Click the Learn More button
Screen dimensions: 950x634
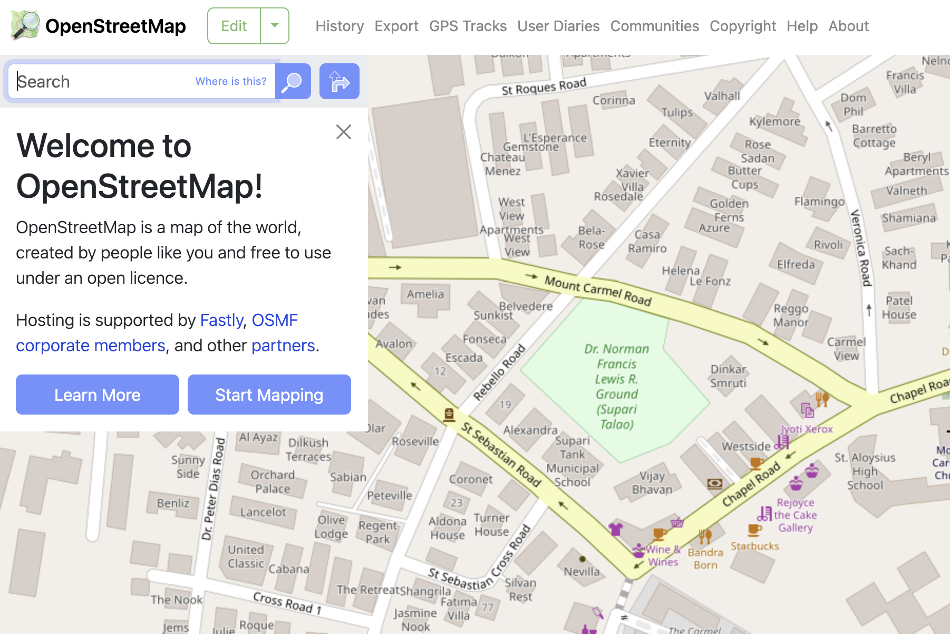pos(98,395)
